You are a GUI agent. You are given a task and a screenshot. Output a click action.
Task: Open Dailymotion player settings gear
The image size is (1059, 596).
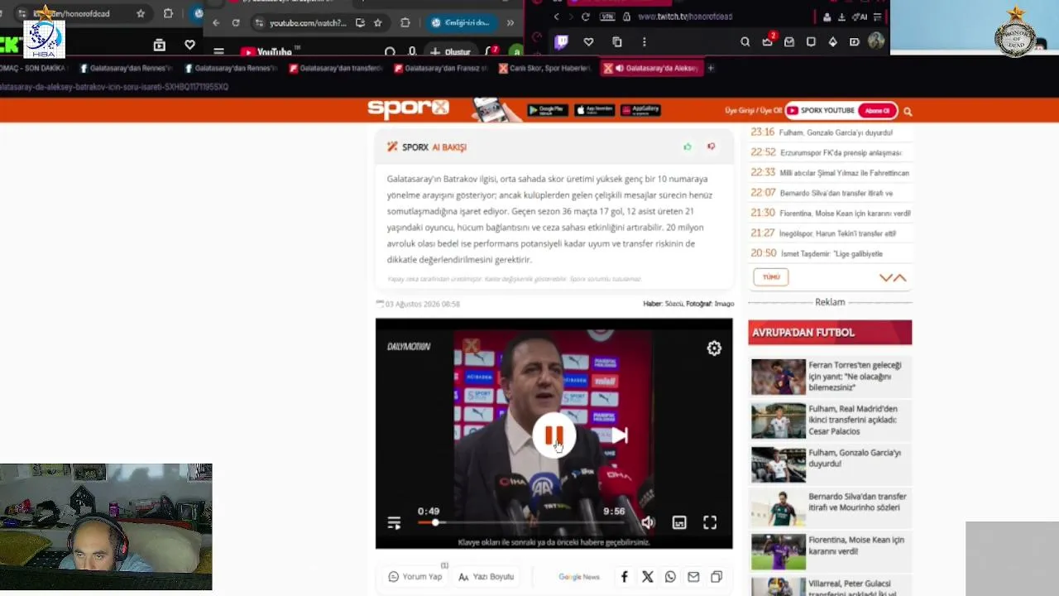[714, 348]
